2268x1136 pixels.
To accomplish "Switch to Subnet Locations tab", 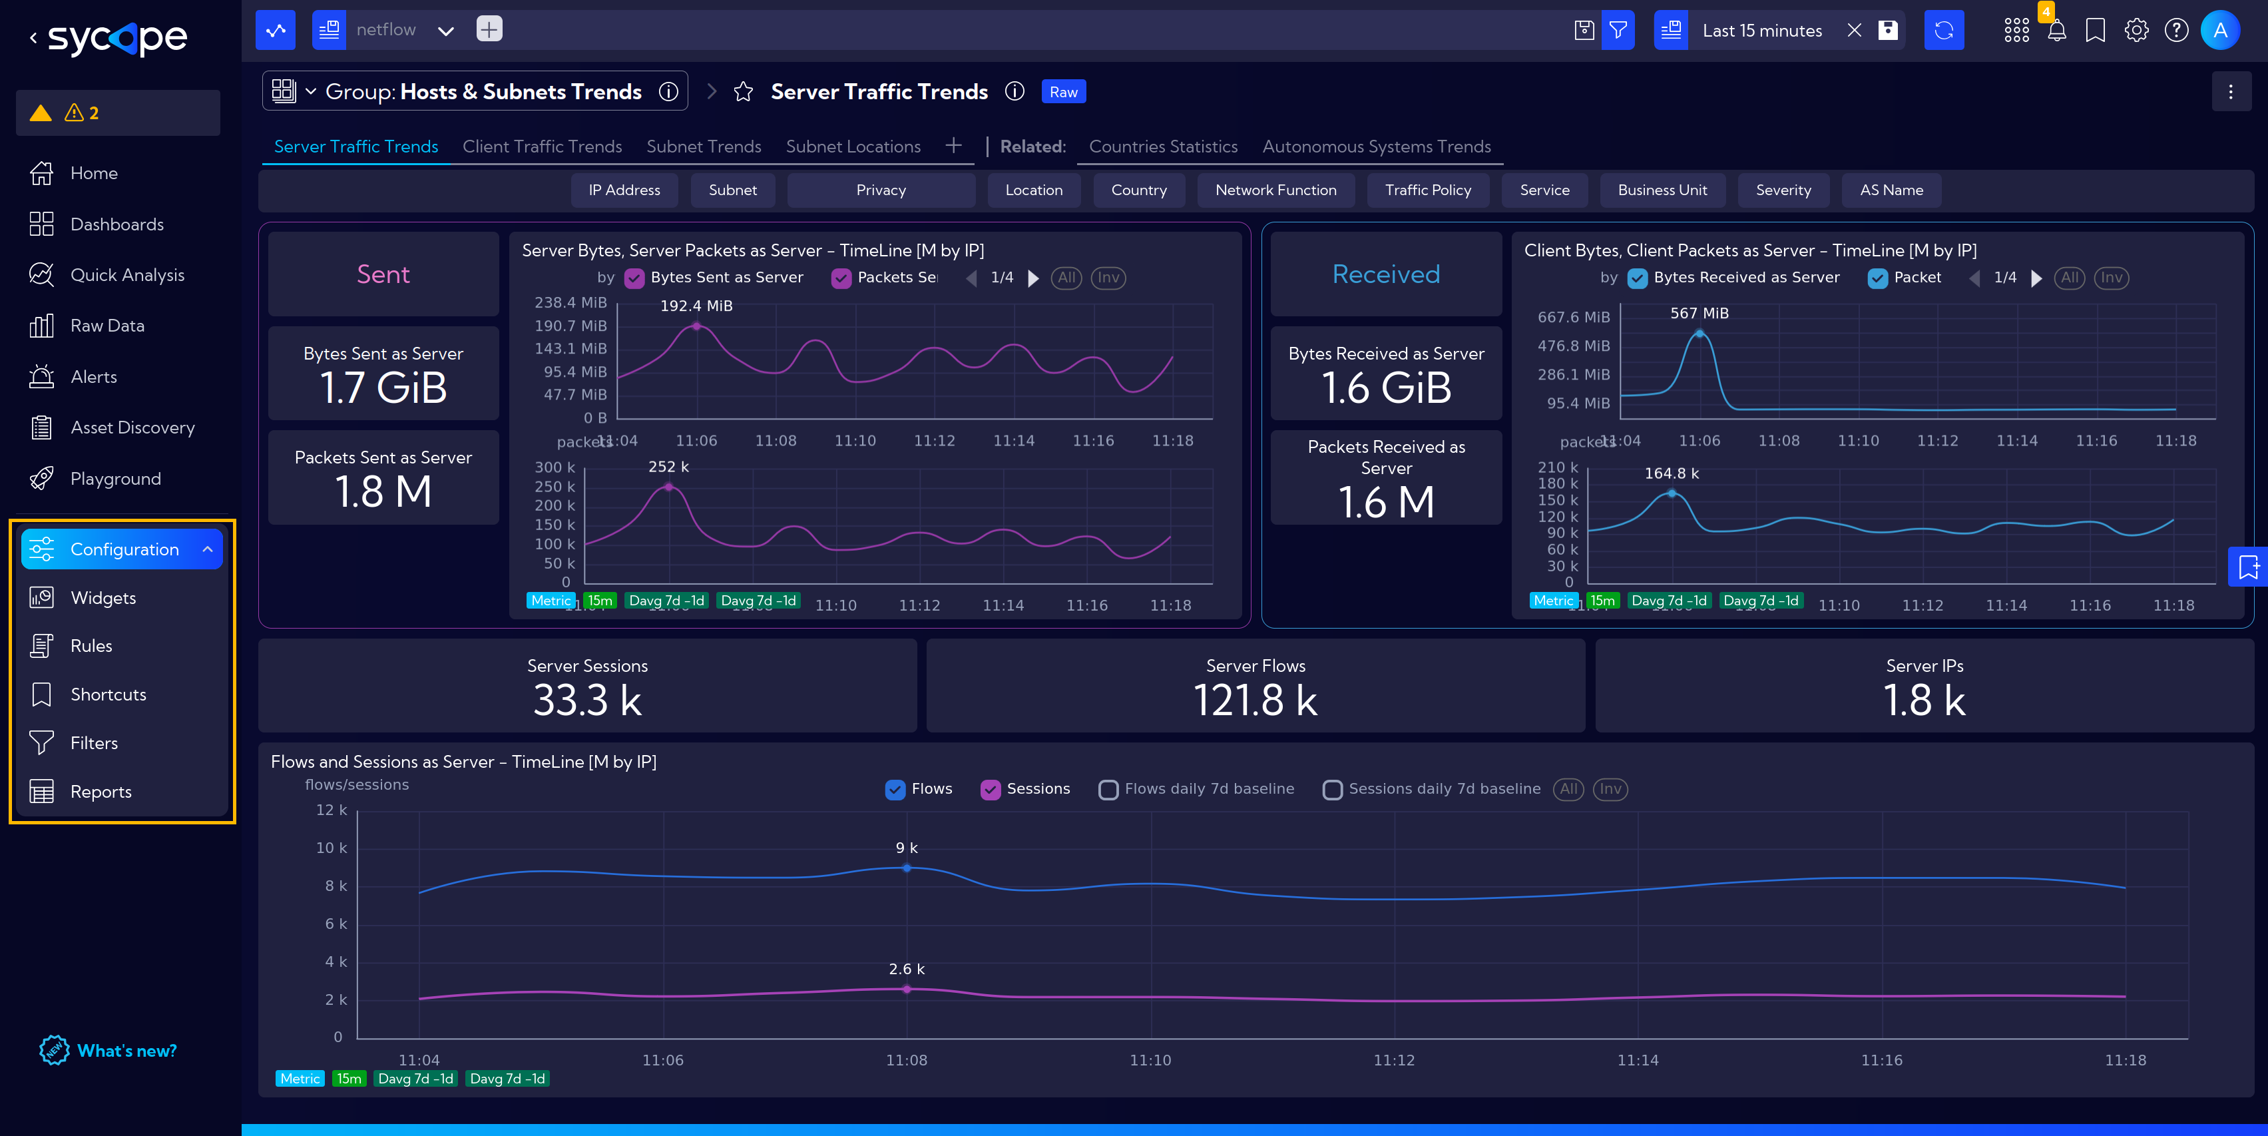I will (x=853, y=146).
